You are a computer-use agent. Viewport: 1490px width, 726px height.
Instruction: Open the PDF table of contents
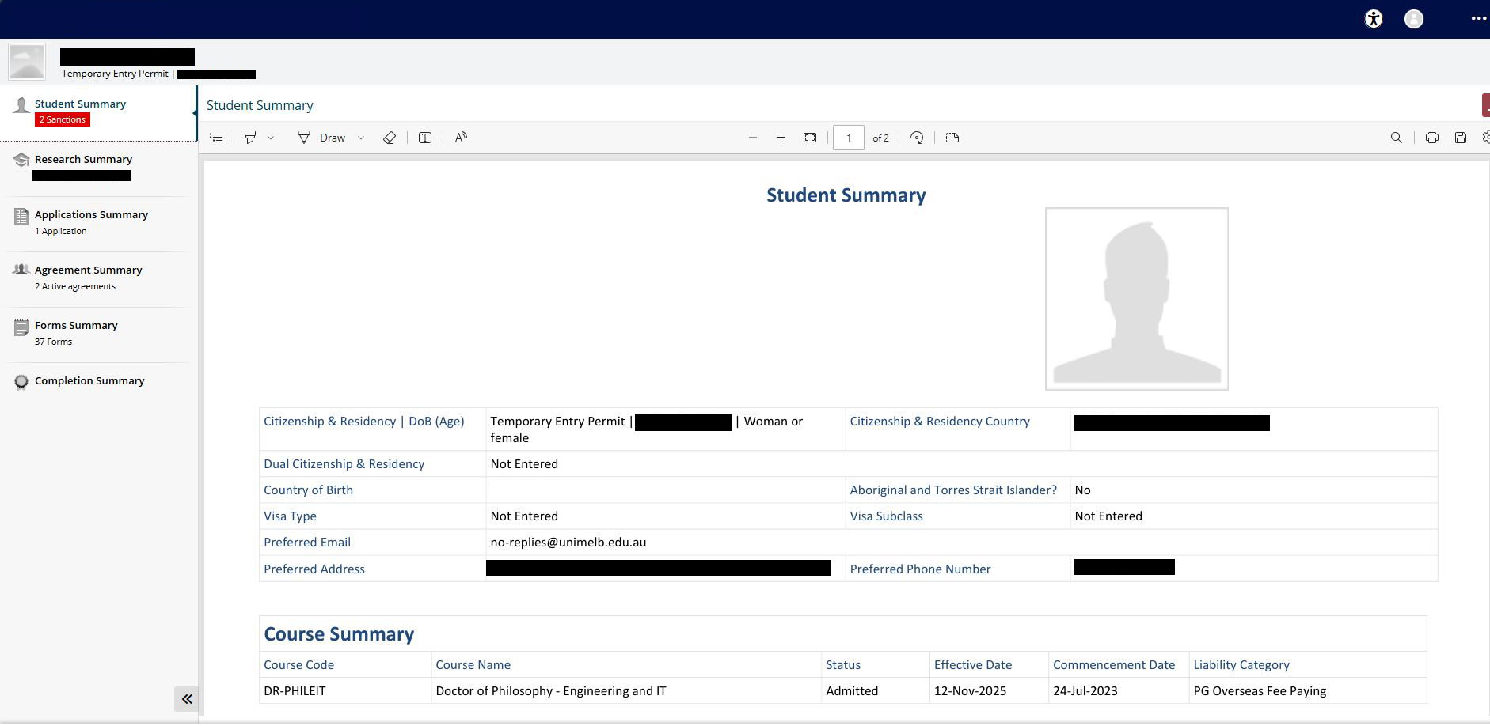[216, 138]
